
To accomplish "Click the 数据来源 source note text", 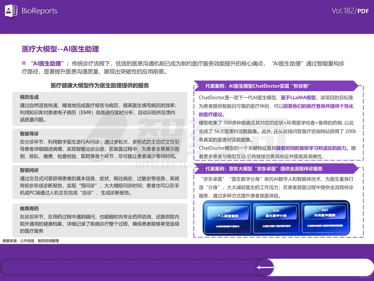I will point(30,241).
